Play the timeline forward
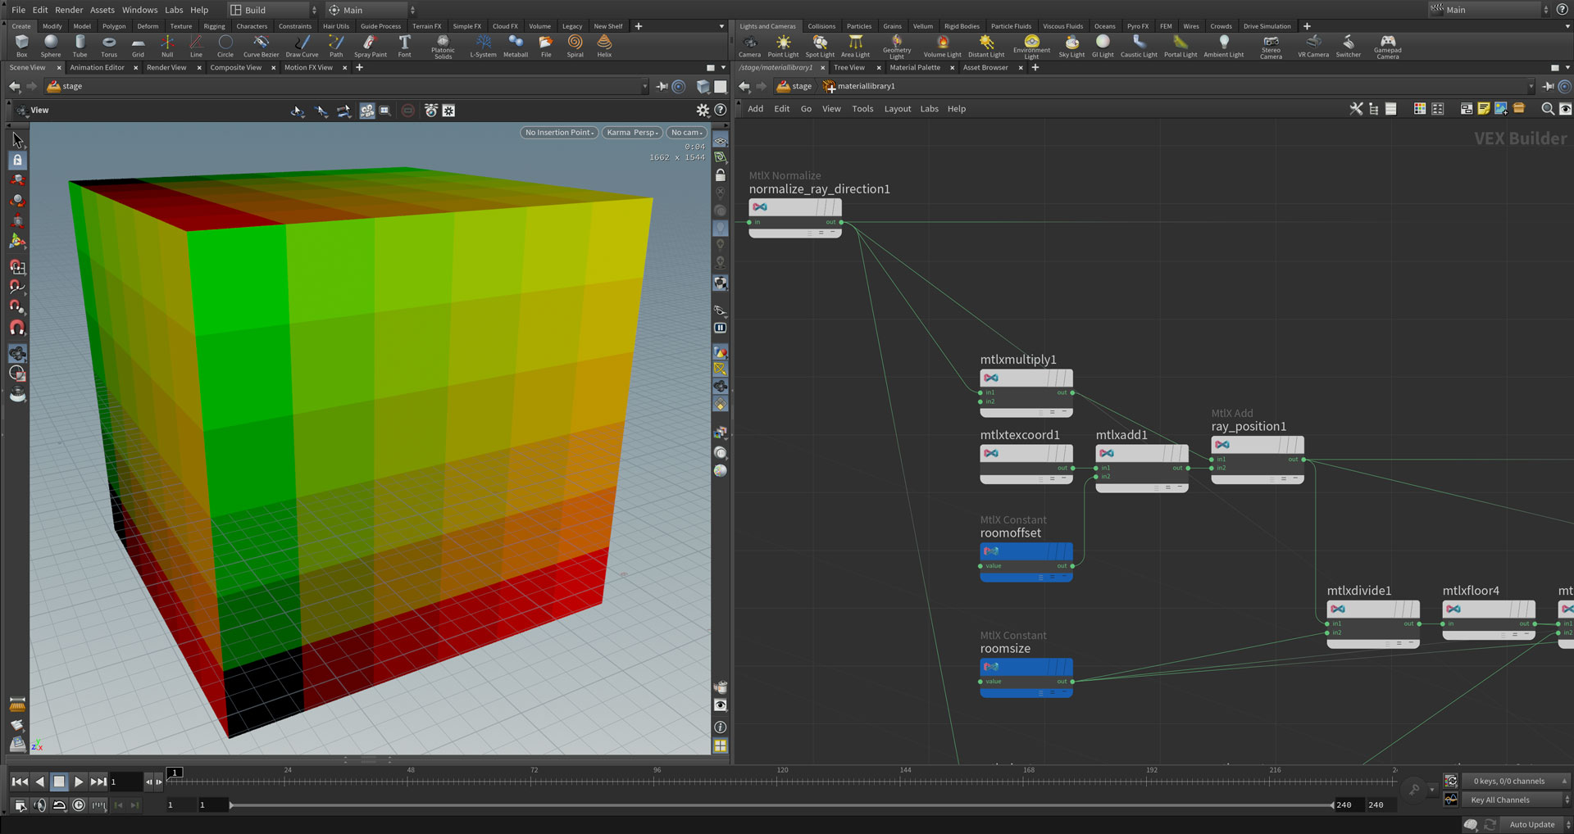Viewport: 1574px width, 834px height. pos(79,782)
